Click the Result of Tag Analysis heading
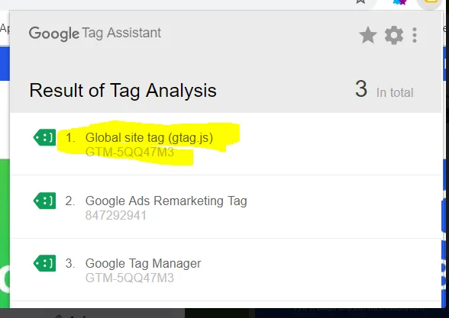The height and width of the screenshot is (318, 449). [x=123, y=90]
